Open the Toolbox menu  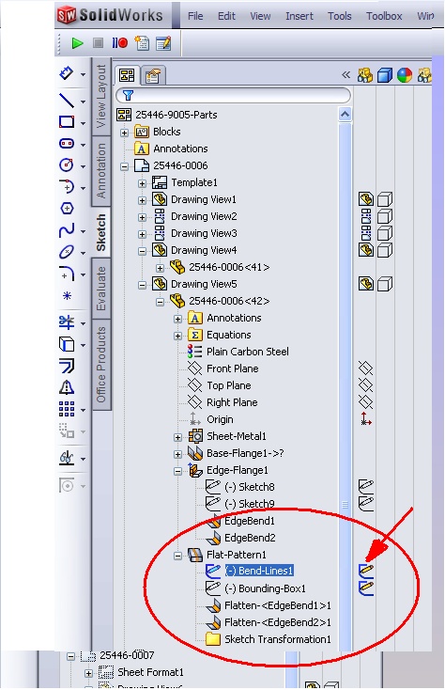(x=384, y=16)
